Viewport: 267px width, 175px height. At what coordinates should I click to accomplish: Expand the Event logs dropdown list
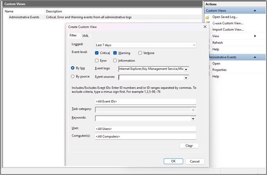click(186, 69)
